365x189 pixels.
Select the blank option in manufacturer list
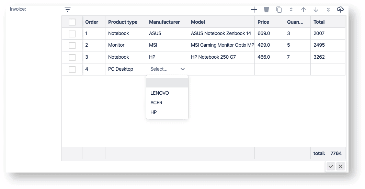click(167, 83)
